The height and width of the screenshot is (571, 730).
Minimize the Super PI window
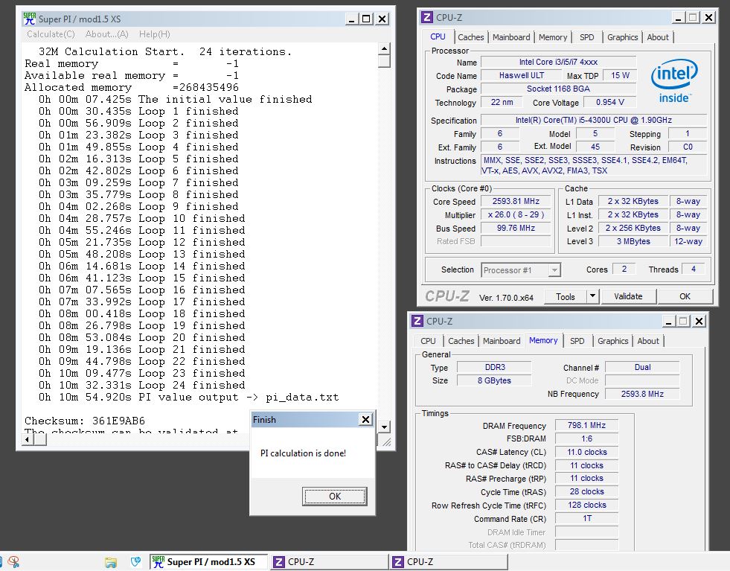tap(351, 19)
